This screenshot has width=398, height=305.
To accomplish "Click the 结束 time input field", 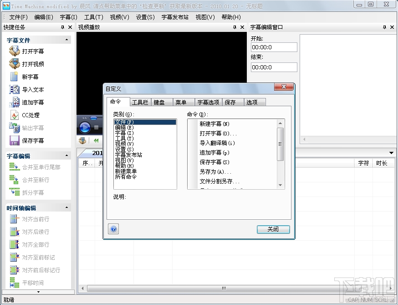I will pos(274,67).
